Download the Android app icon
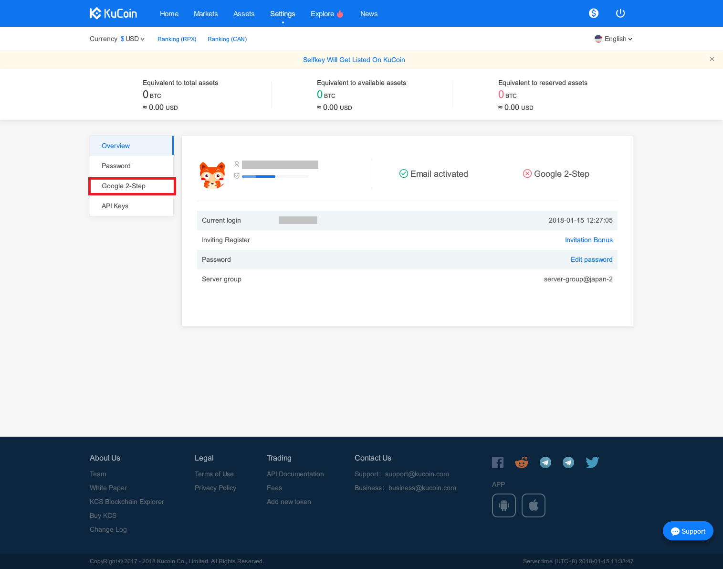Image resolution: width=723 pixels, height=569 pixels. (504, 505)
